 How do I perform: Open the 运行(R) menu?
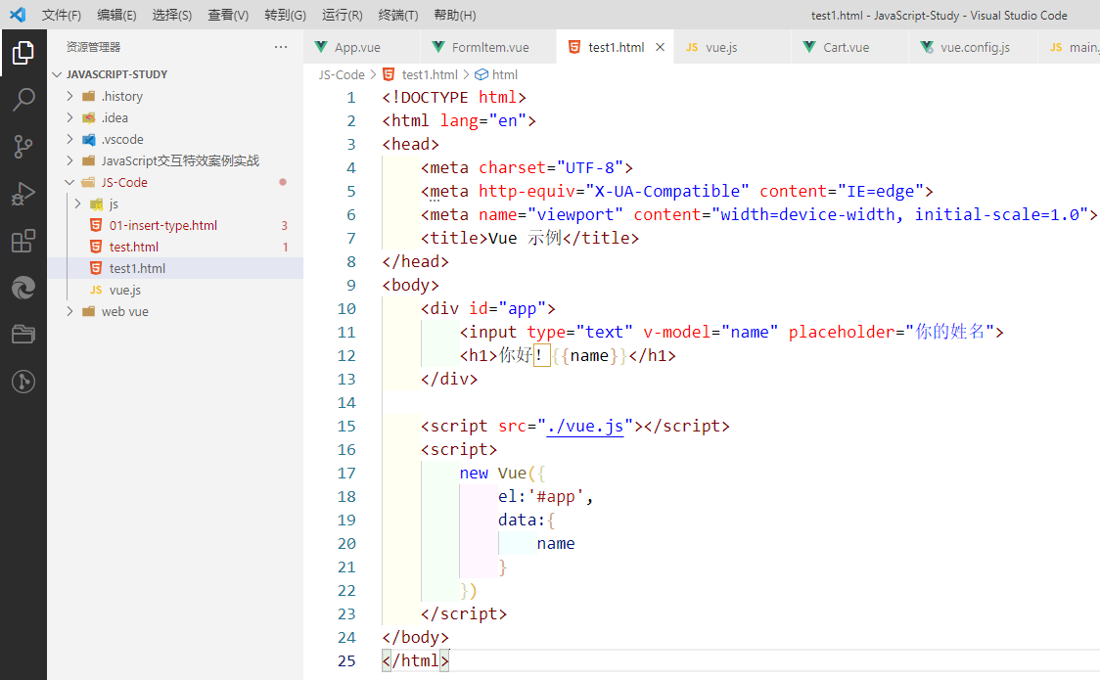[342, 15]
